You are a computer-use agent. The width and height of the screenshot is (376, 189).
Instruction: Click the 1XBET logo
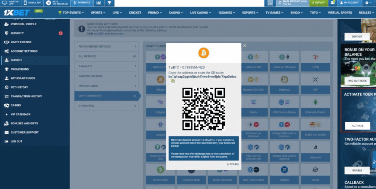tap(17, 12)
